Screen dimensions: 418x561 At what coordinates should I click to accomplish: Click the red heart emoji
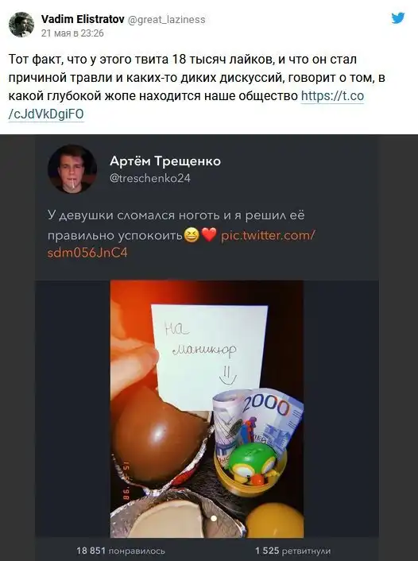click(209, 235)
